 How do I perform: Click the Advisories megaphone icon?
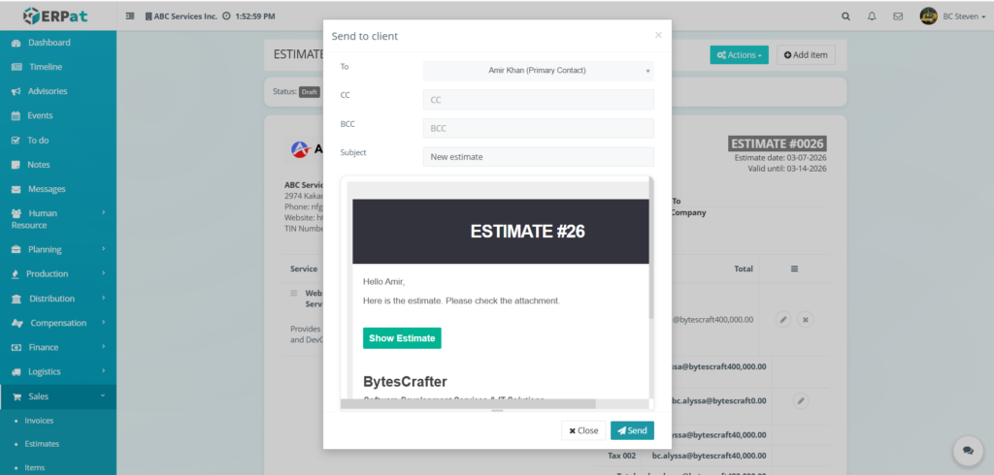coord(17,92)
